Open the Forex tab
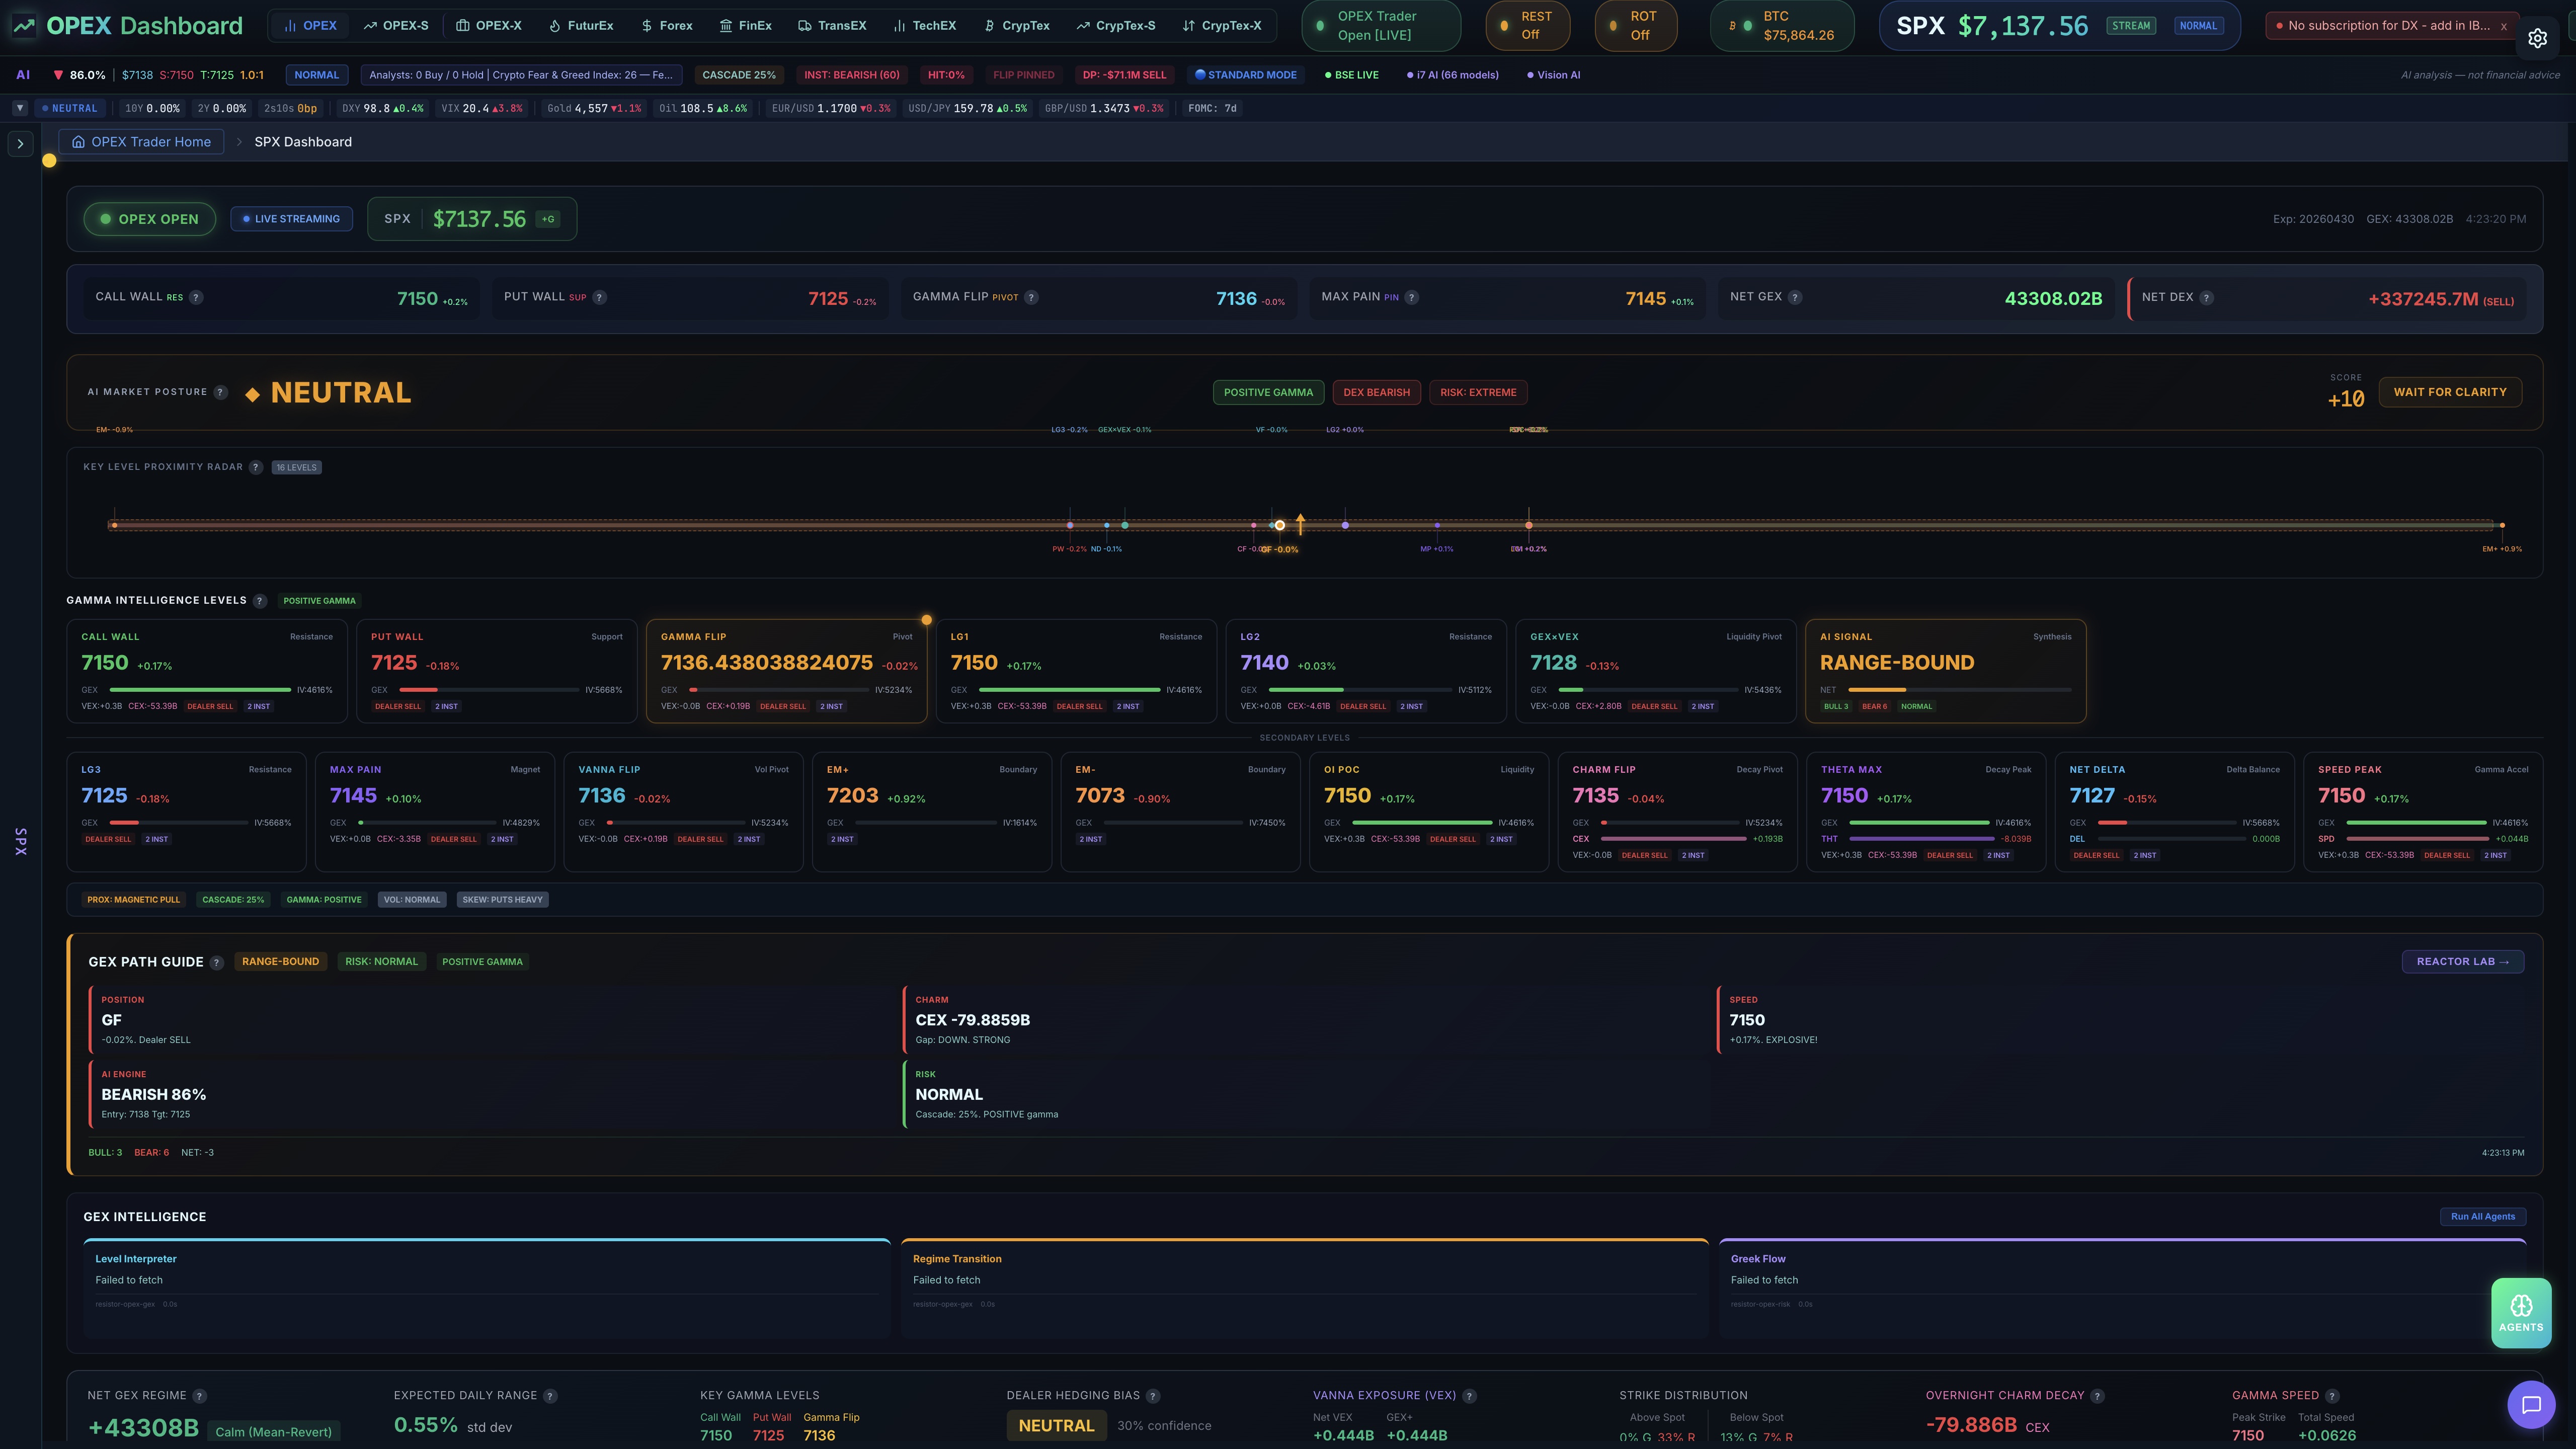This screenshot has width=2576, height=1449. pos(667,26)
